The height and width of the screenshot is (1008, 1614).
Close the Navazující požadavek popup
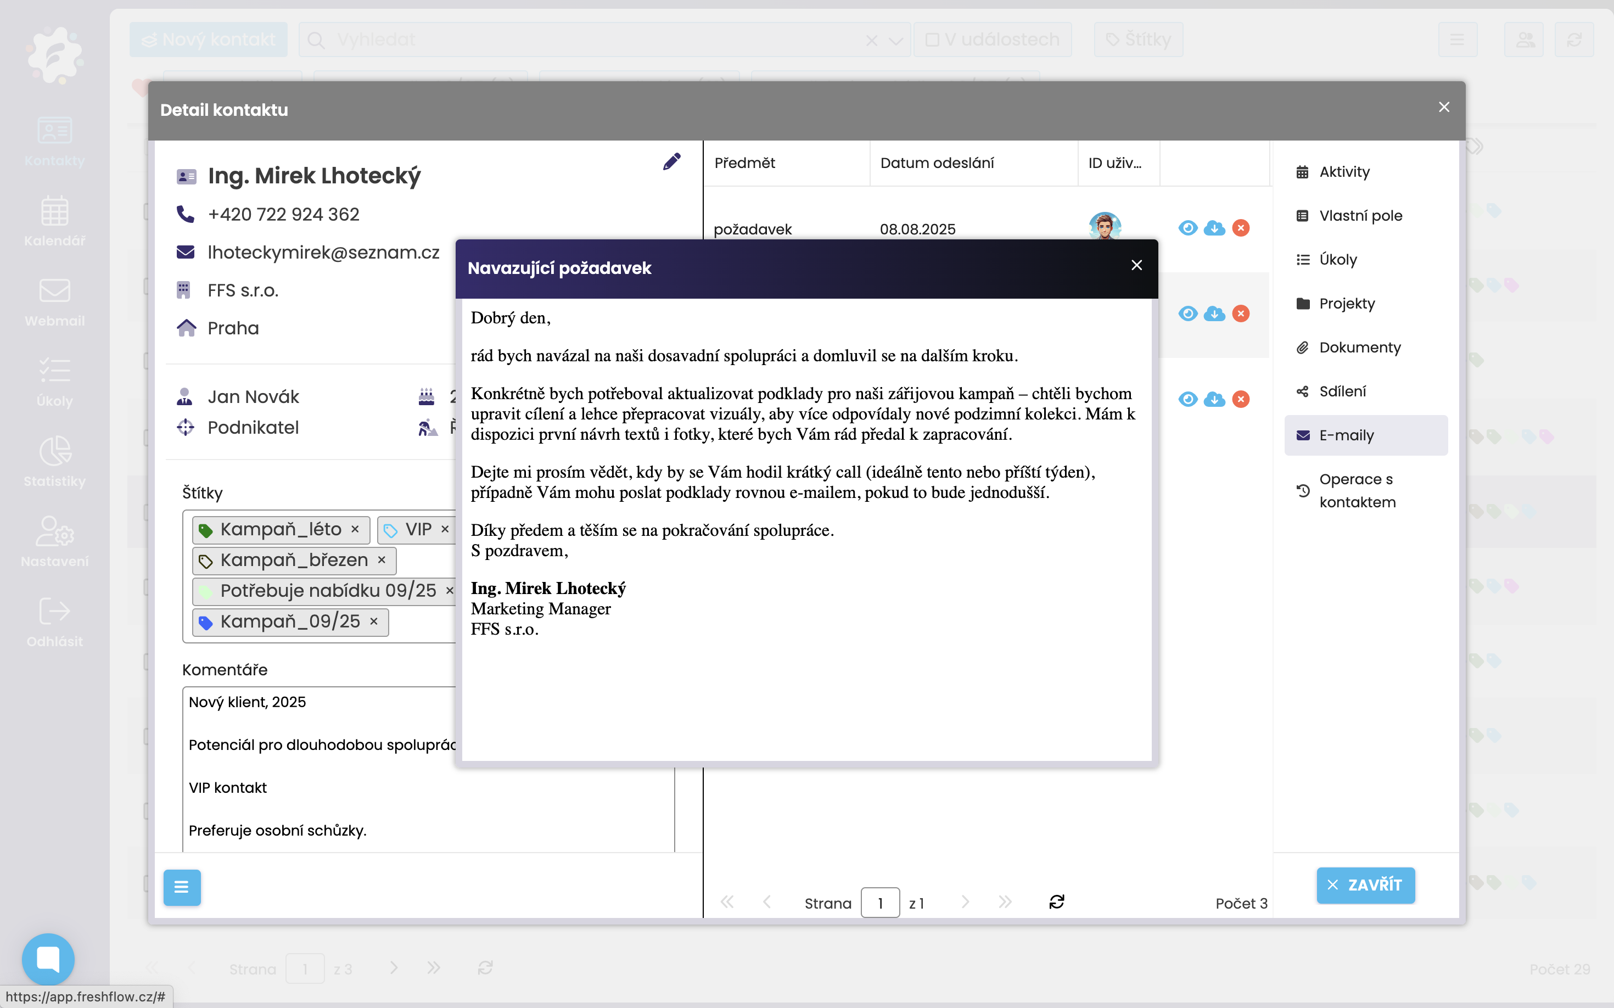pos(1136,265)
